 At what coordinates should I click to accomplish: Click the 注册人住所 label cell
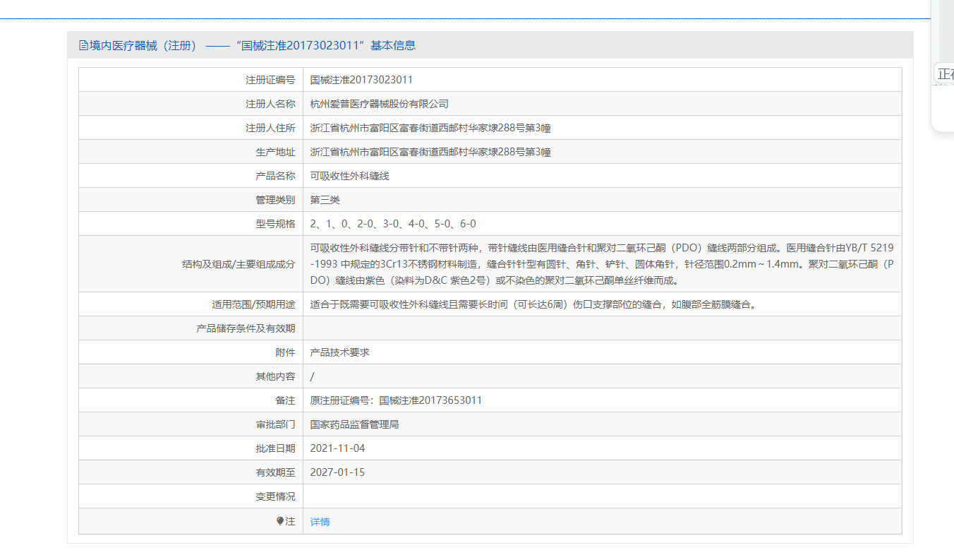coord(191,128)
